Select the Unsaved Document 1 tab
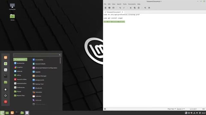Image resolution: width=206 pixels, height=115 pixels. 114,12
